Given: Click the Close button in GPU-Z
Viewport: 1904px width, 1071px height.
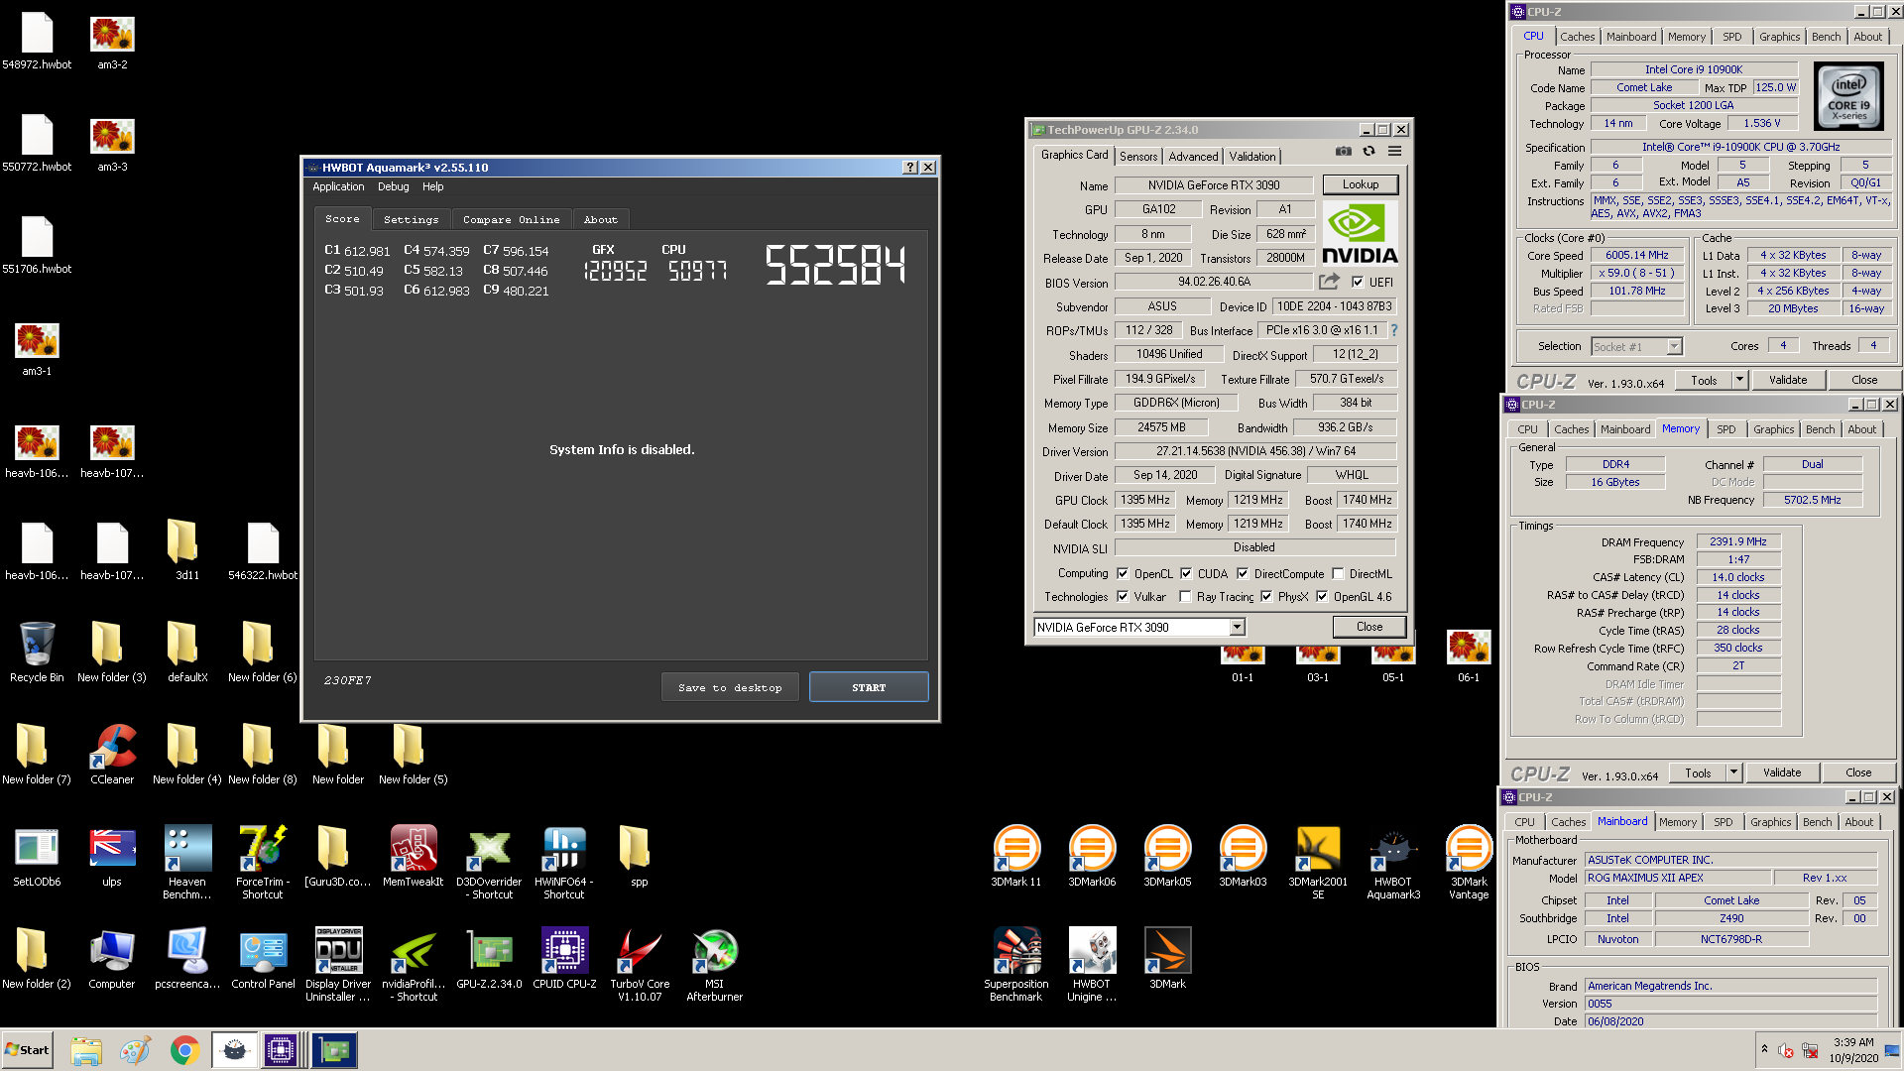Looking at the screenshot, I should click(x=1368, y=627).
